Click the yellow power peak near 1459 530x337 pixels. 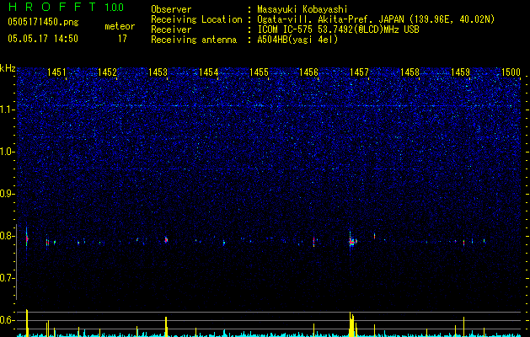click(x=463, y=327)
